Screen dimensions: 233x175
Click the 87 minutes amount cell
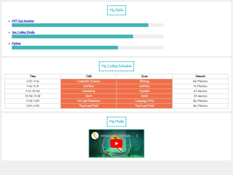[x=200, y=91]
